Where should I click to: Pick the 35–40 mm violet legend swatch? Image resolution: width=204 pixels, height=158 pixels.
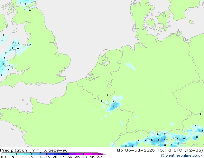click(x=80, y=154)
